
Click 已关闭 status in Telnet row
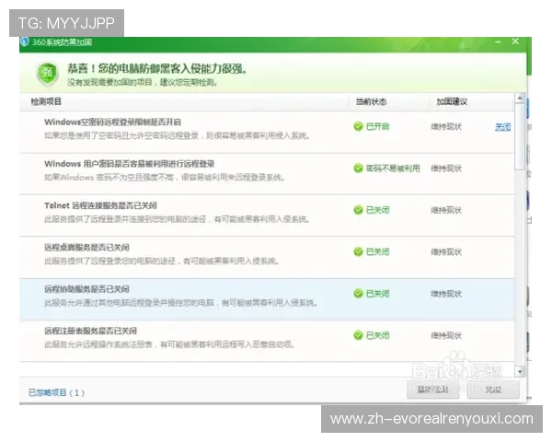point(378,210)
